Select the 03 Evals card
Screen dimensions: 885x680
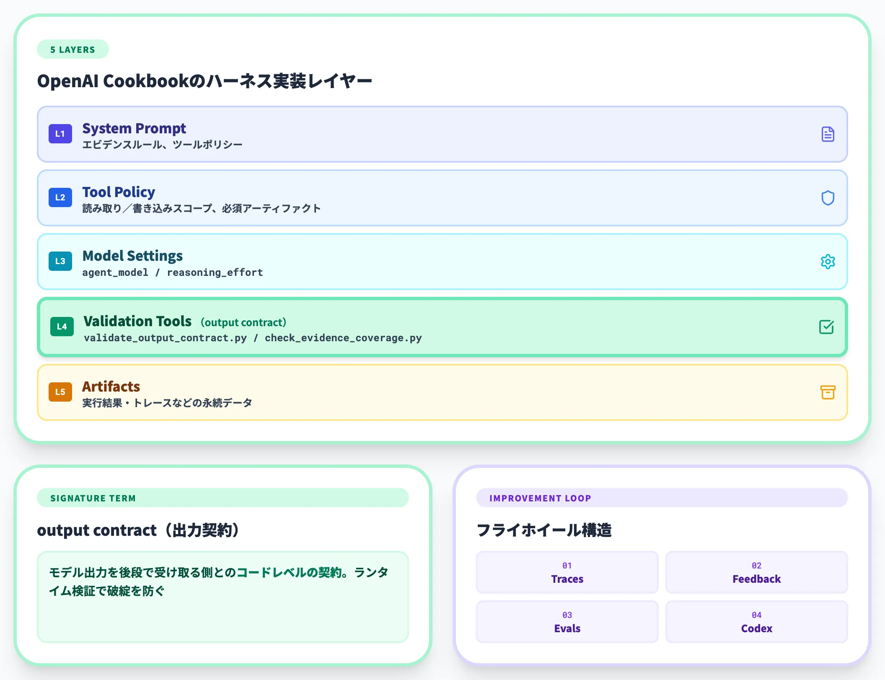tap(567, 622)
